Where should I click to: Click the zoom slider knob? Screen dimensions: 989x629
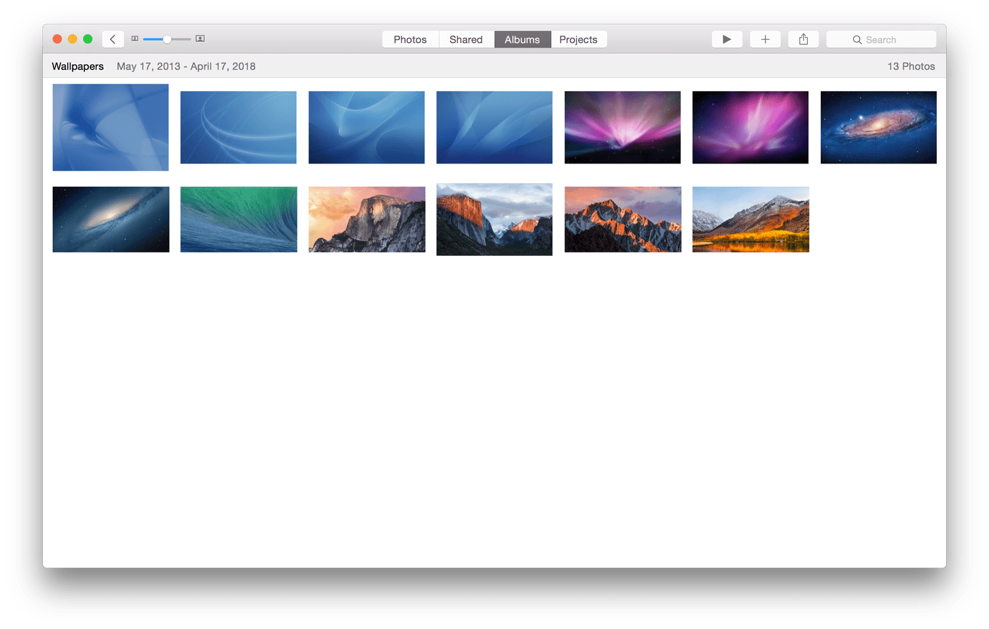(x=167, y=40)
